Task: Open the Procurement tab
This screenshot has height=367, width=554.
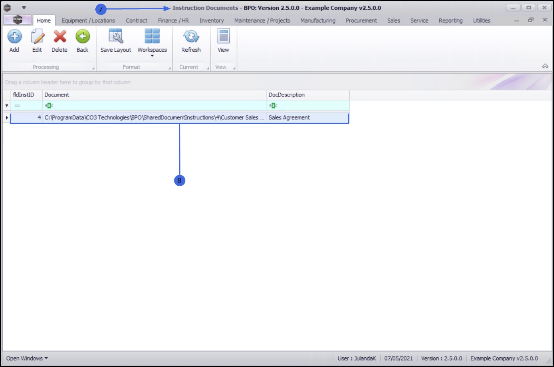Action: tap(361, 21)
